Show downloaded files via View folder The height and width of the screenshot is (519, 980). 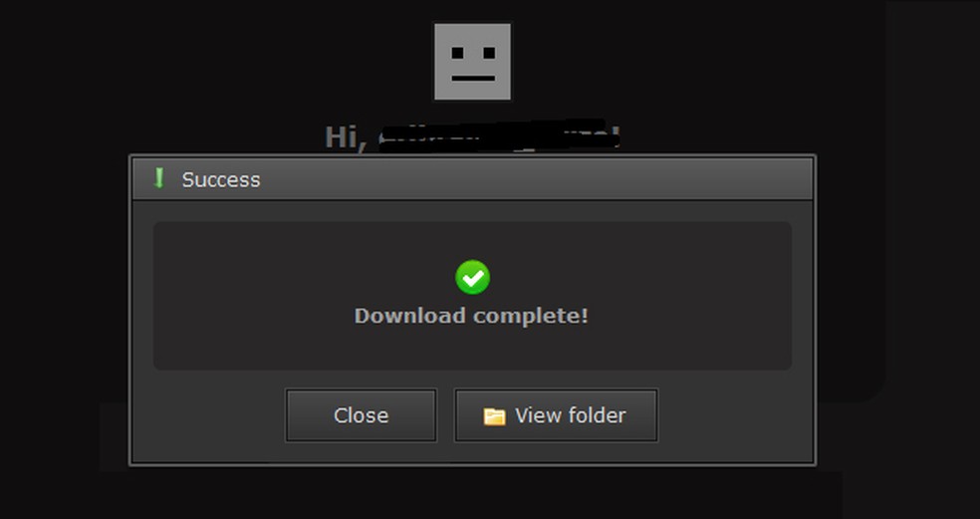556,415
